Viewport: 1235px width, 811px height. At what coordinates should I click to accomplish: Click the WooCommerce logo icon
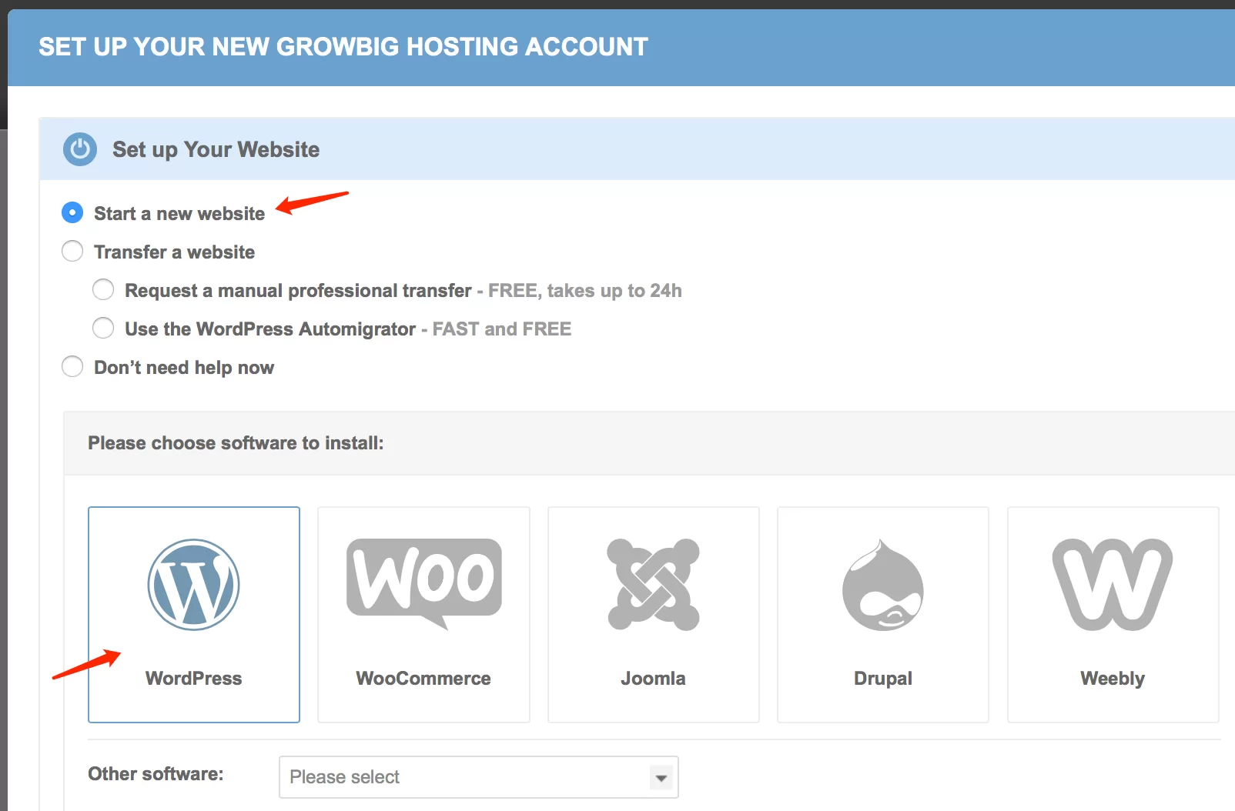click(x=424, y=584)
